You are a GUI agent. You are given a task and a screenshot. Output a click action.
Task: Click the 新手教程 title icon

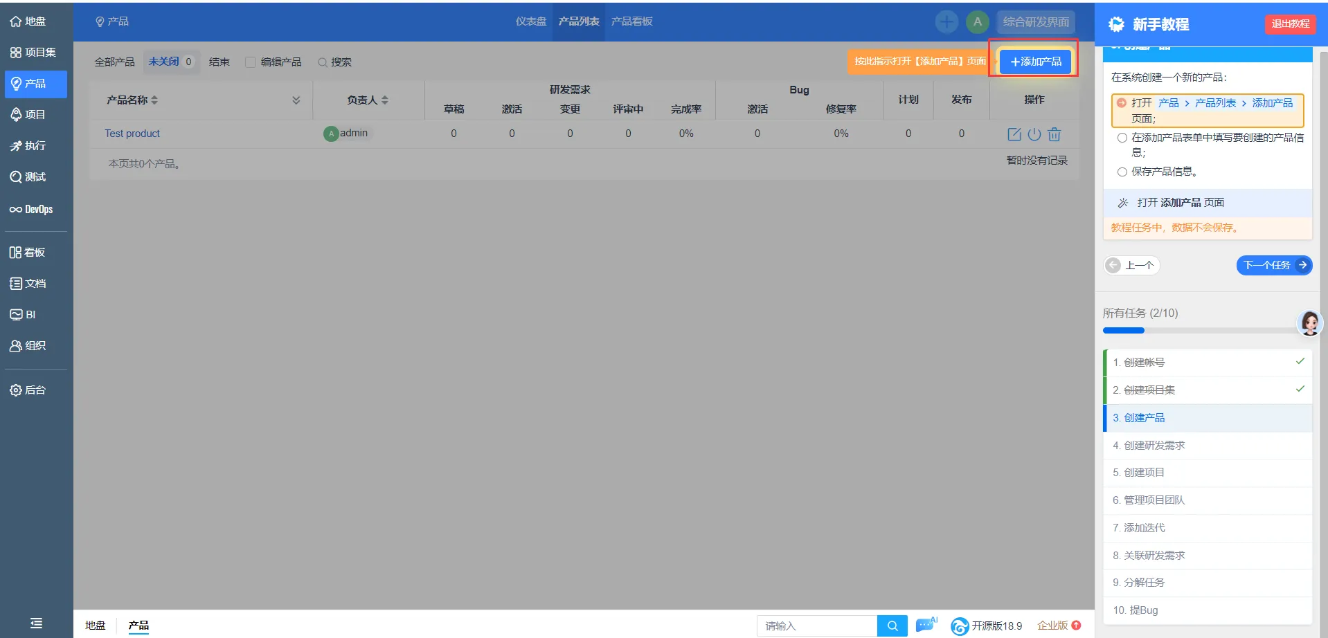(1116, 24)
